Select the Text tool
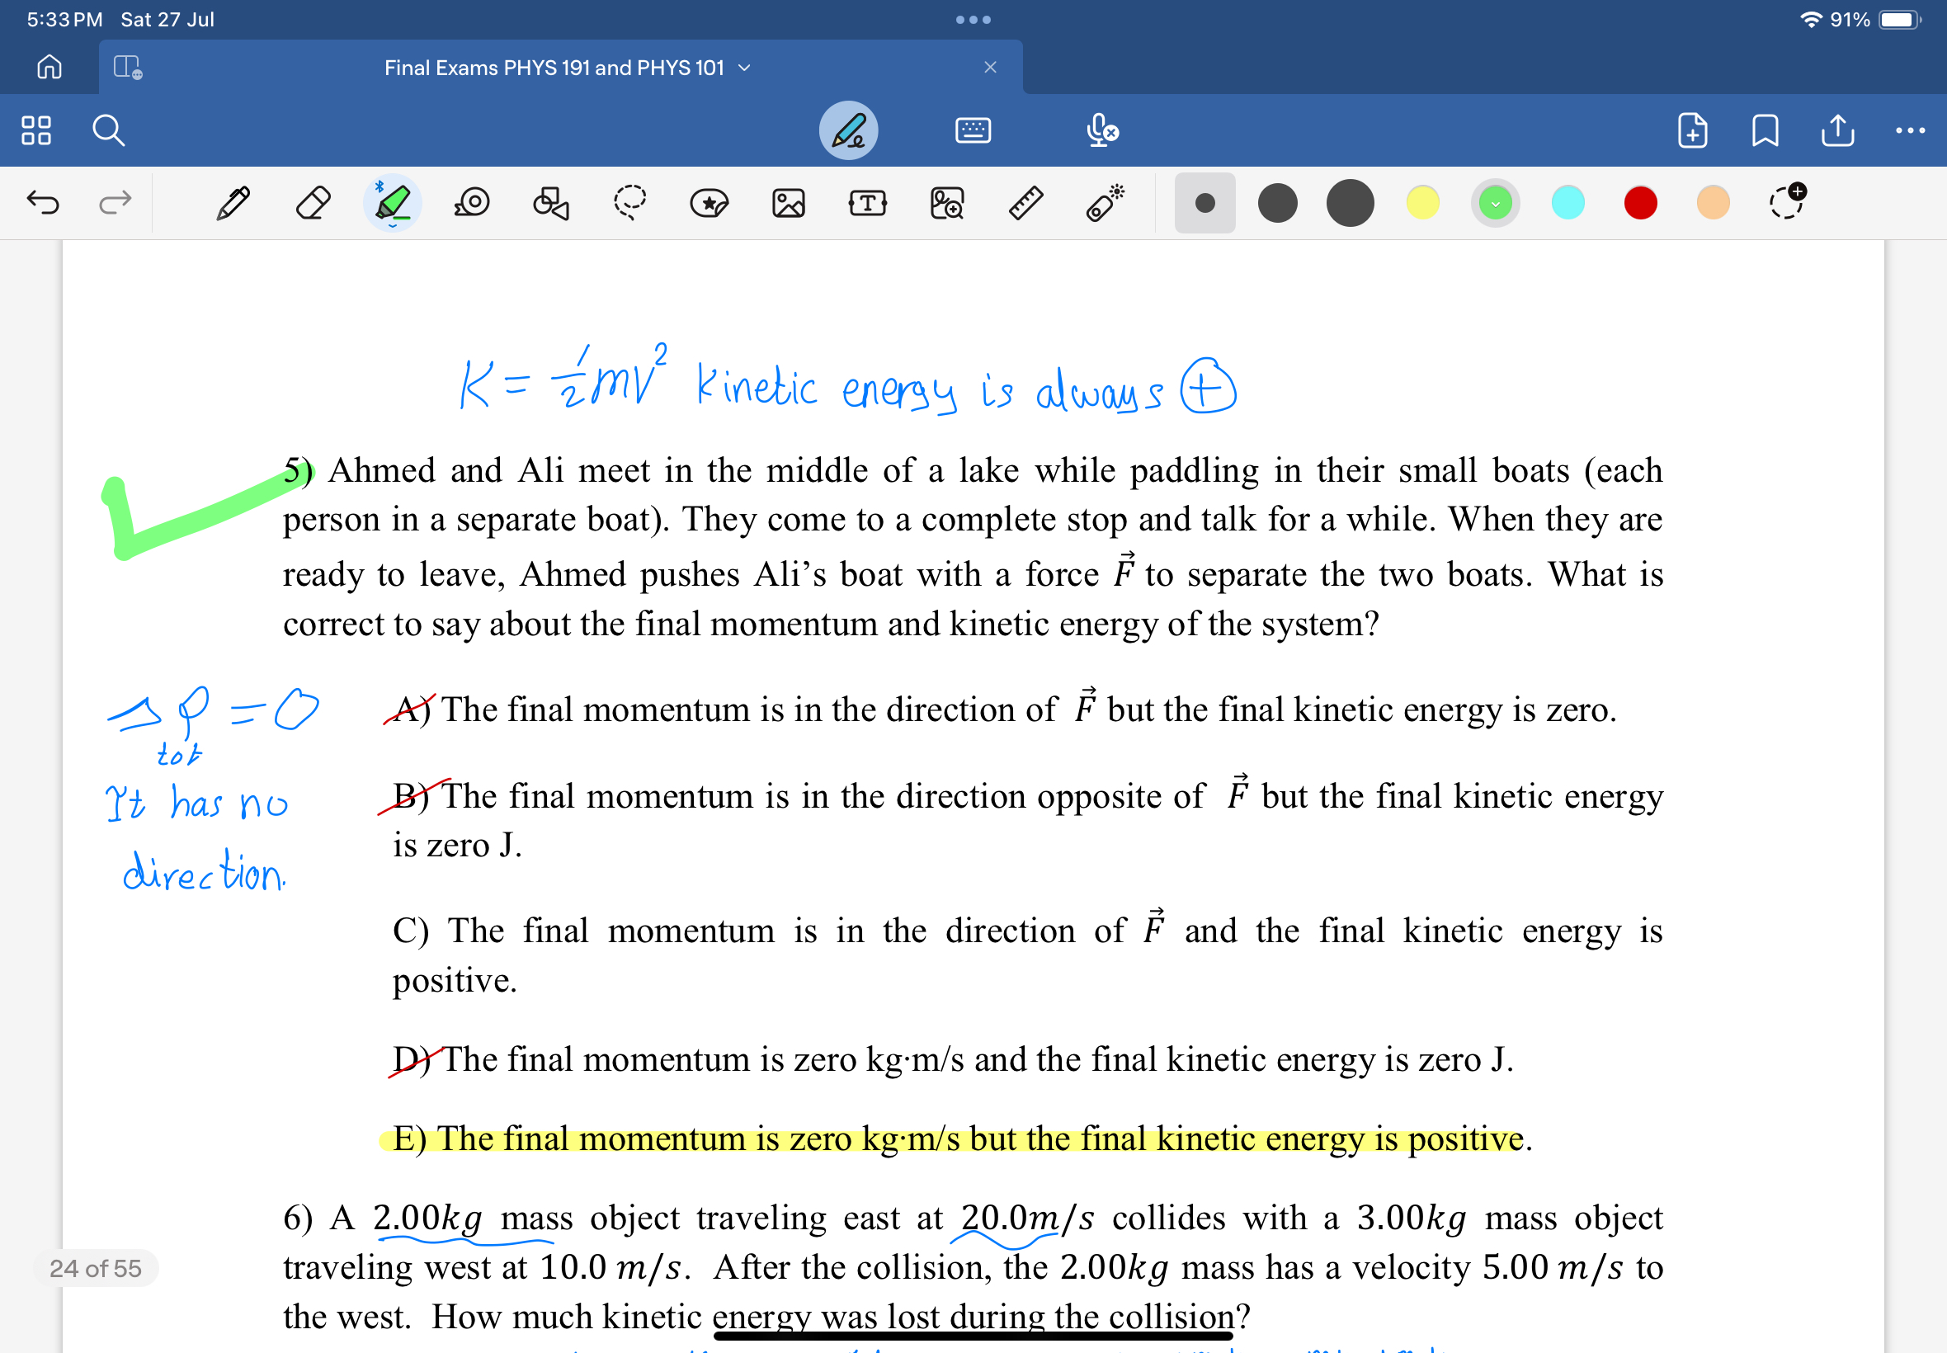The height and width of the screenshot is (1353, 1947). pos(866,202)
